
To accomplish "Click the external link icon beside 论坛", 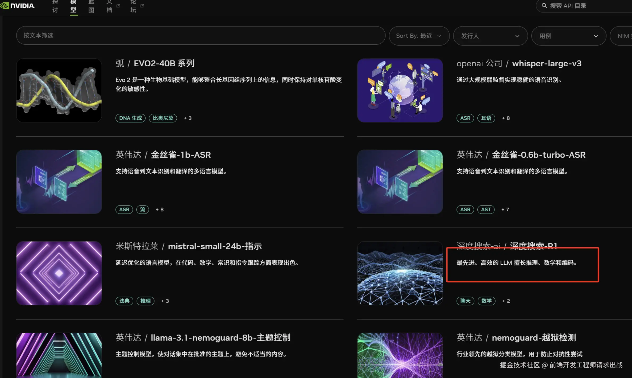I will 142,6.
